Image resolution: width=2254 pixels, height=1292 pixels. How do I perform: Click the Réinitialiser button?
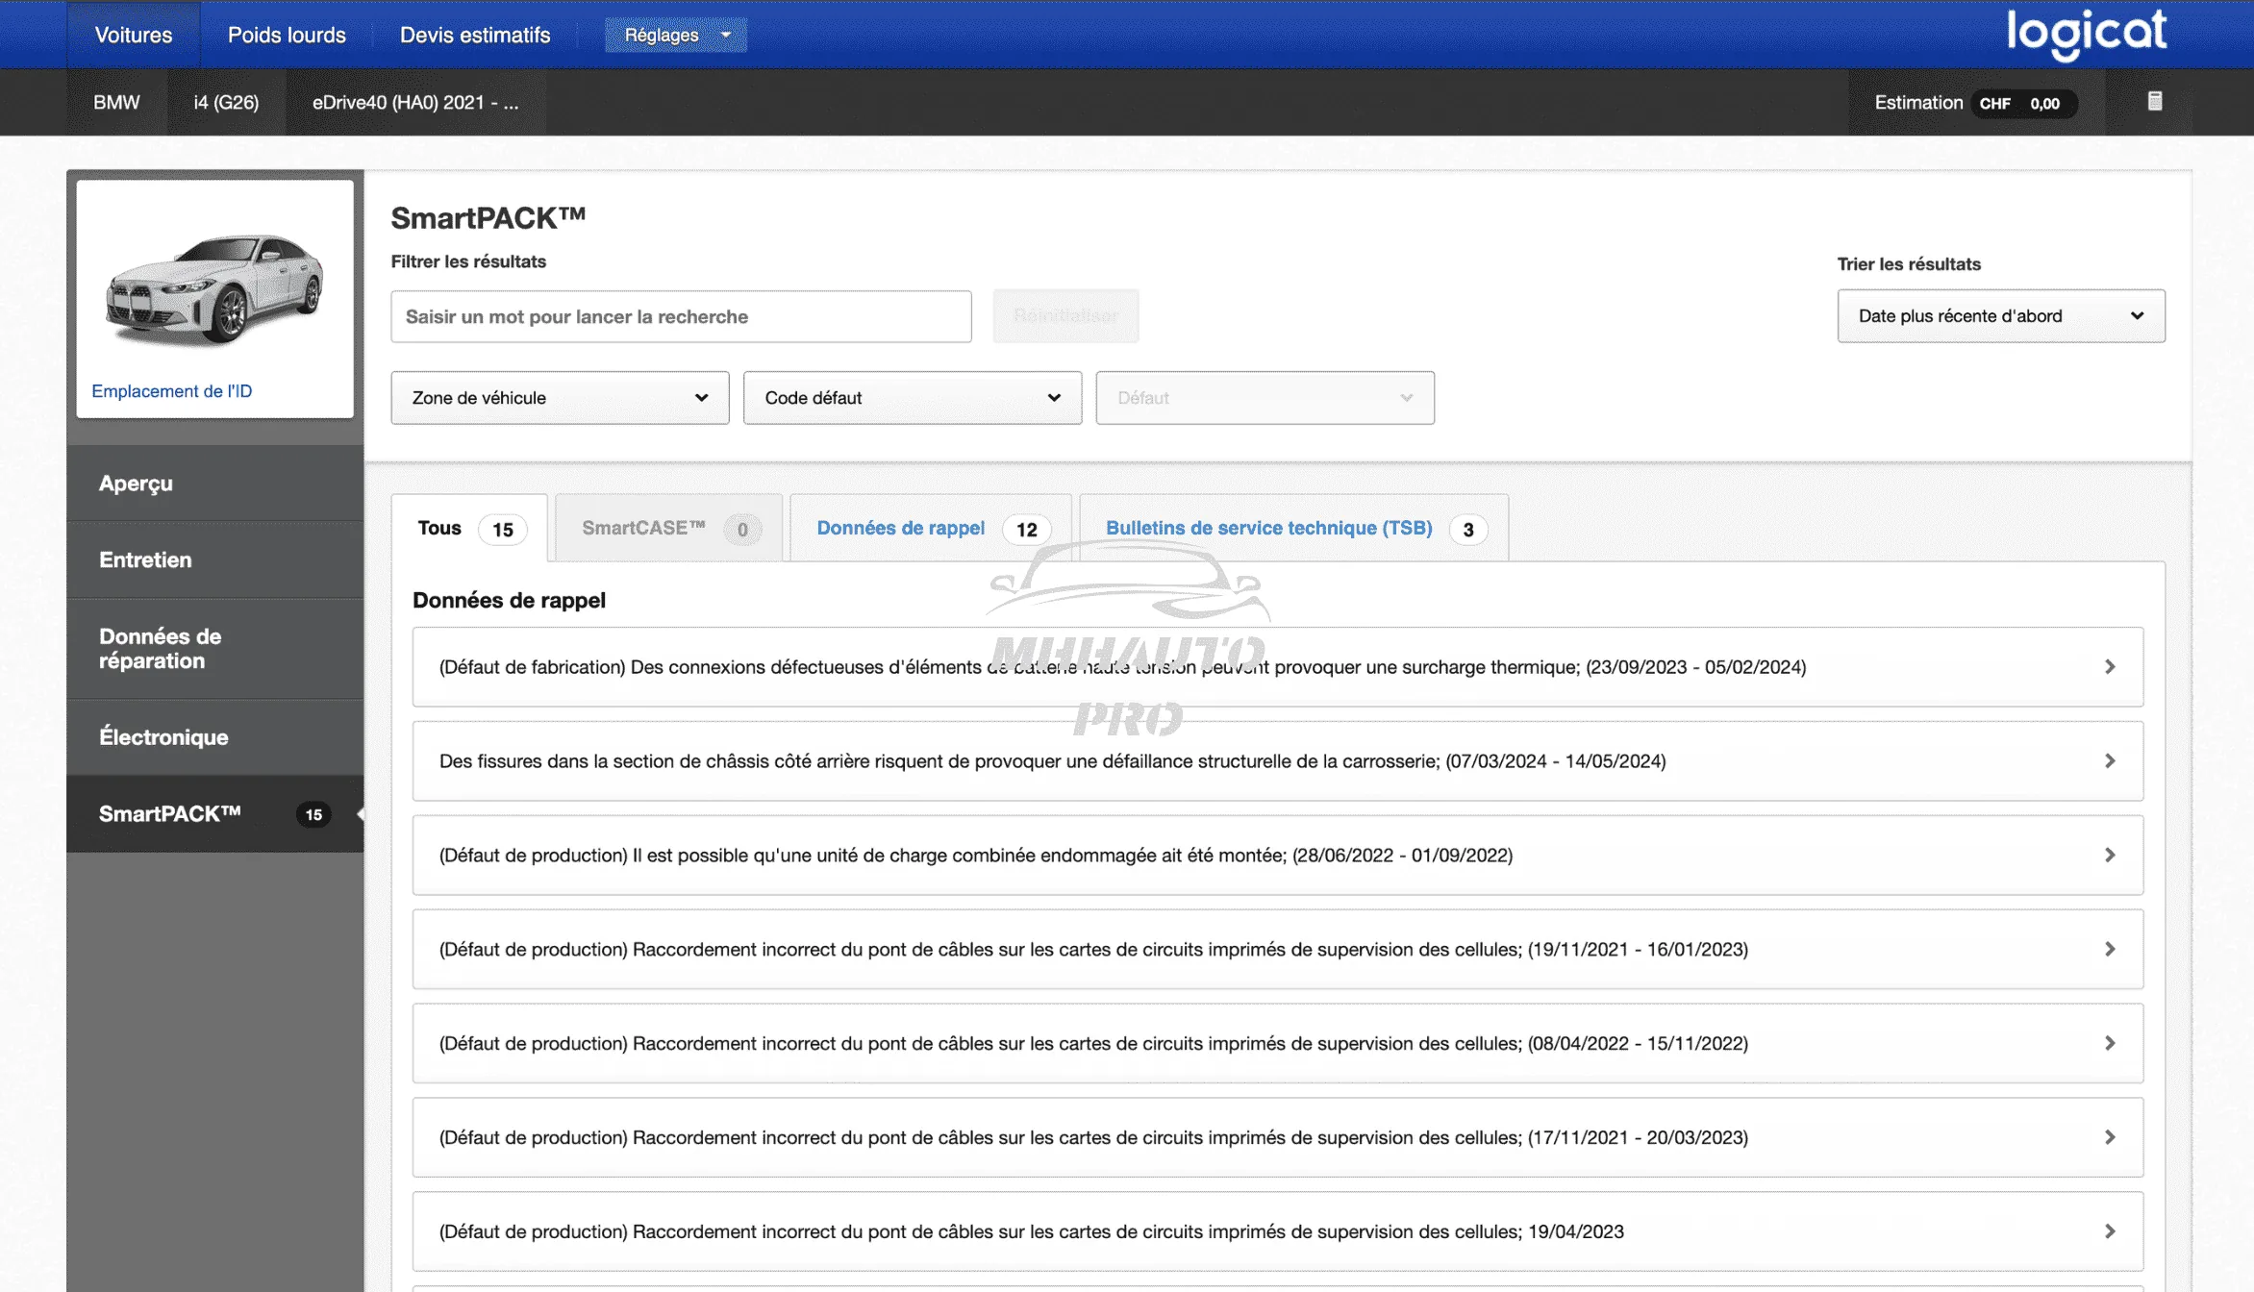tap(1065, 316)
